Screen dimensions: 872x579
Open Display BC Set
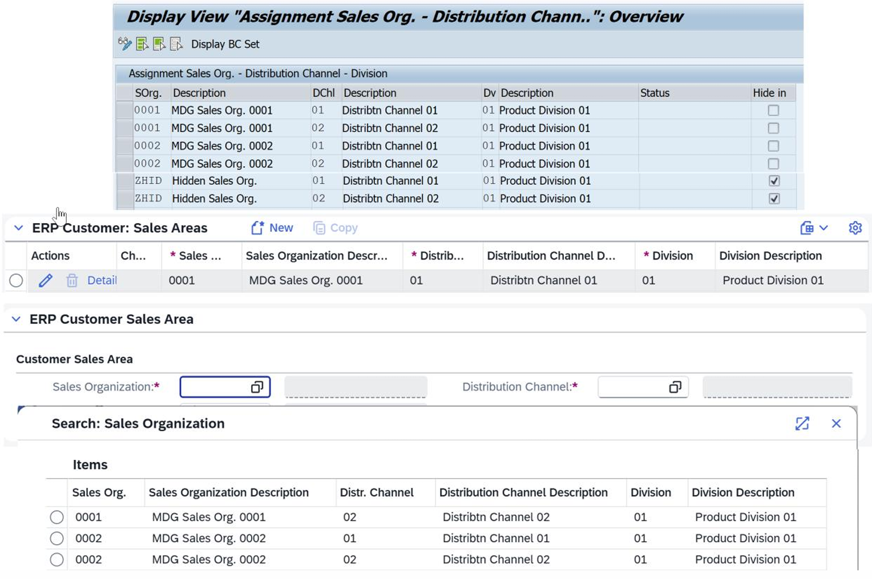tap(225, 44)
